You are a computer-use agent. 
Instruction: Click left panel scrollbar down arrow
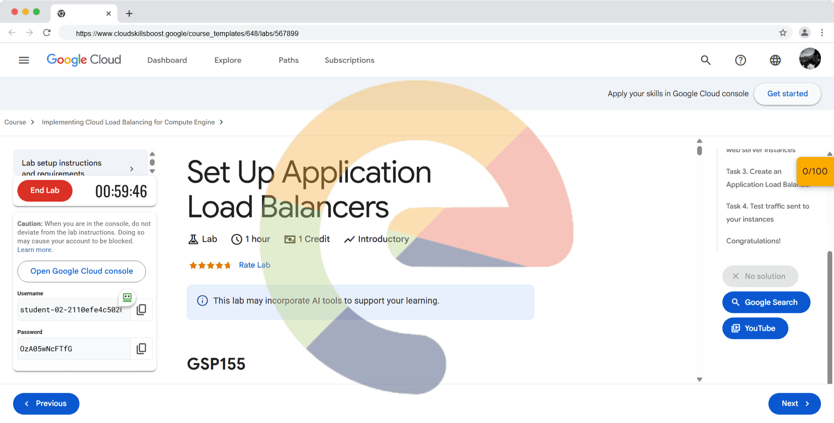152,171
